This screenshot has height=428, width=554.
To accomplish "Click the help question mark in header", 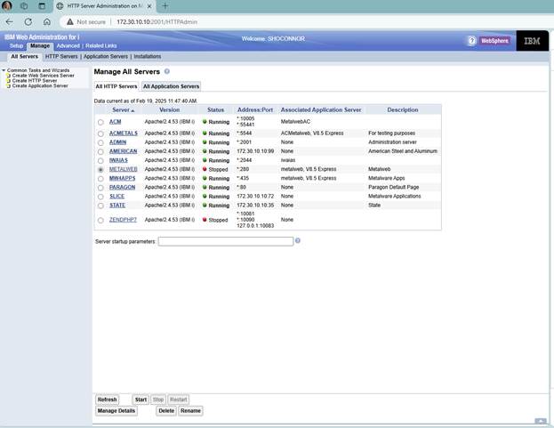I will click(x=472, y=41).
